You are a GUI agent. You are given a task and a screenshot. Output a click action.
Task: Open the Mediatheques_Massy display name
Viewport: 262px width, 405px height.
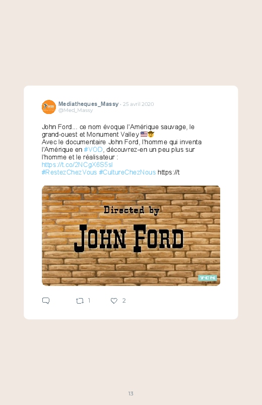coord(88,104)
